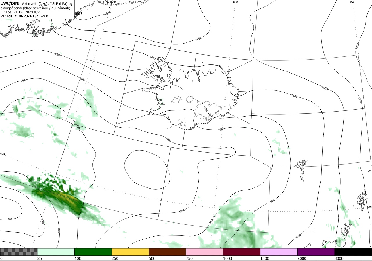Click the legend value "1000"

pos(228,258)
